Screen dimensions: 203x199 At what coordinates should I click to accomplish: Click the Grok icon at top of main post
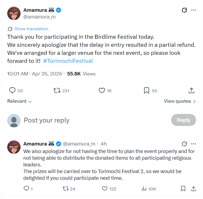tap(184, 10)
